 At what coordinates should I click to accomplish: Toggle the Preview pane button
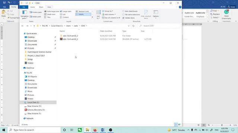point(36,12)
